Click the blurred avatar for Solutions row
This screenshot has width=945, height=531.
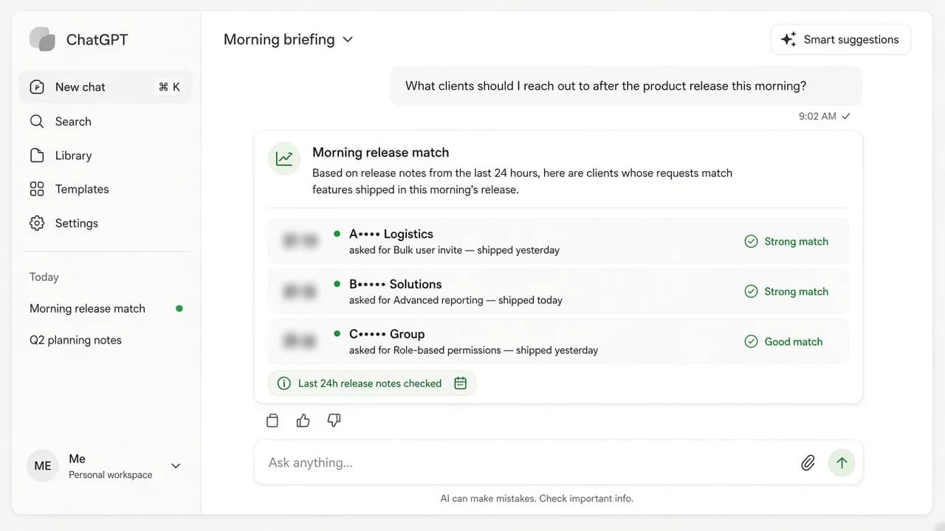(x=300, y=291)
